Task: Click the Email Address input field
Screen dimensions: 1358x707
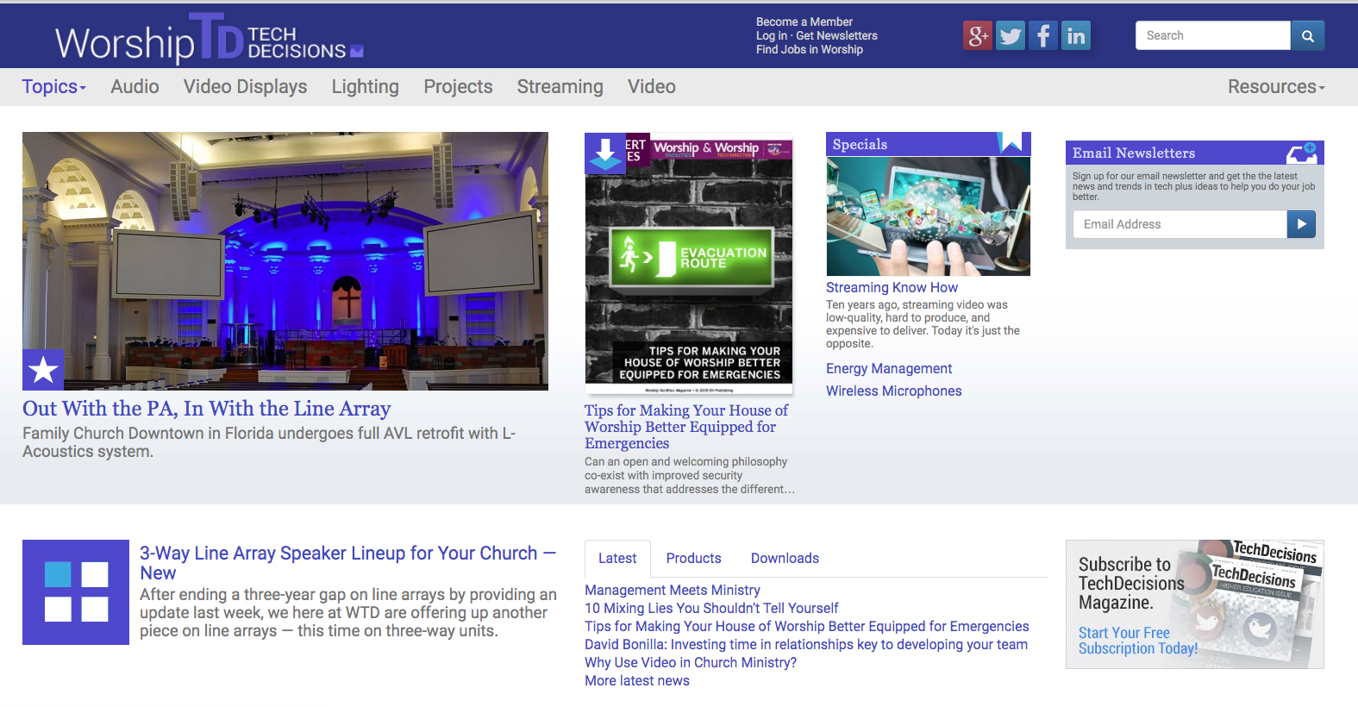Action: coord(1180,224)
